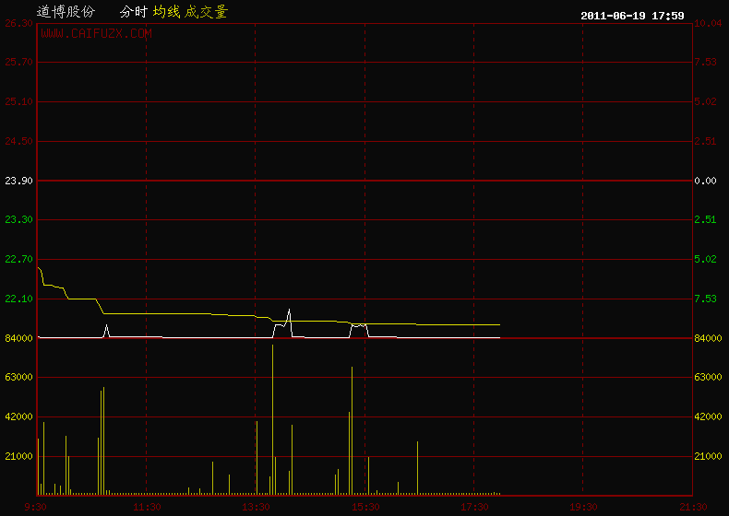Viewport: 729px width, 516px height.
Task: Click the 0.00 percent label on right axis
Action: click(705, 181)
